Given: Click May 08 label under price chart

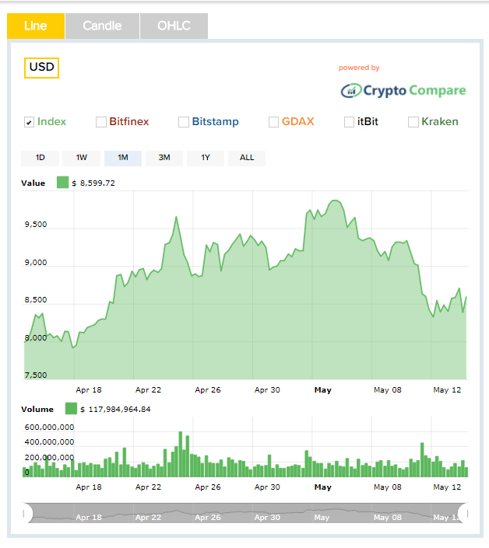Looking at the screenshot, I should 388,390.
